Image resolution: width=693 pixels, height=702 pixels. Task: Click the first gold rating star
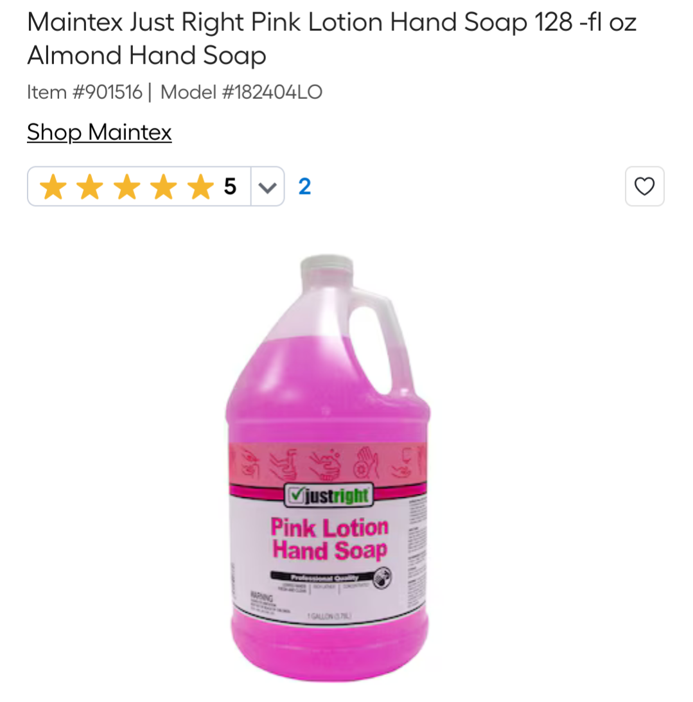[53, 187]
